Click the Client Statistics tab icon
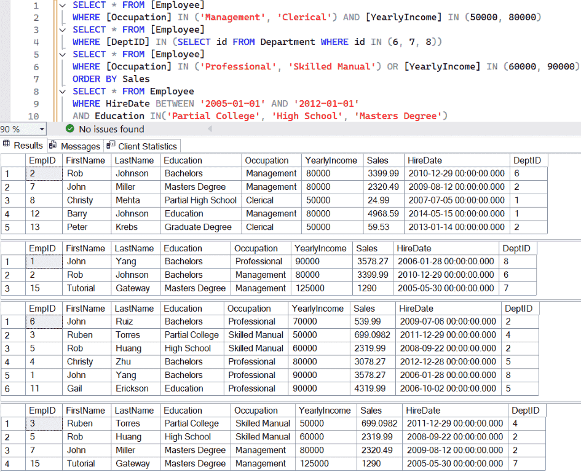This screenshot has height=472, width=581. [110, 146]
